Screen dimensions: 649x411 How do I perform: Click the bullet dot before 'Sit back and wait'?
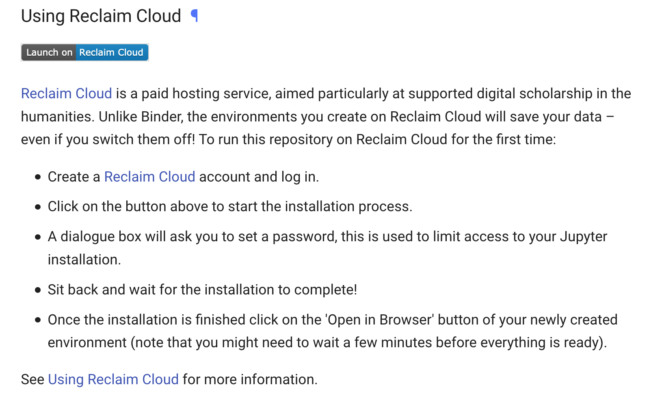pyautogui.click(x=38, y=290)
